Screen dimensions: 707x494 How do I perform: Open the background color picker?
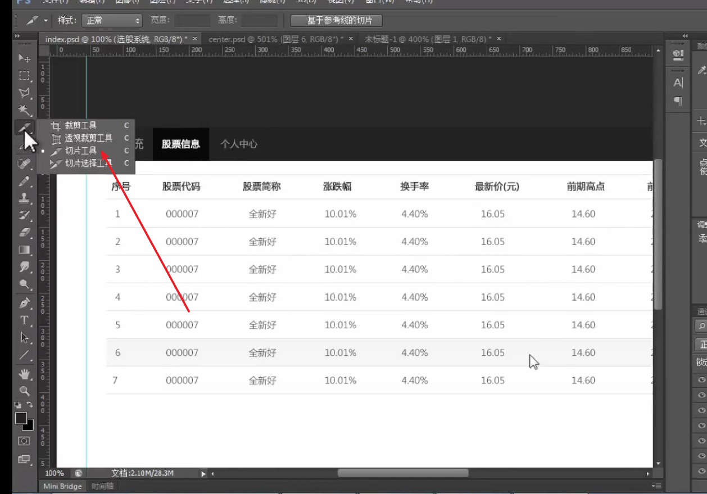[x=29, y=426]
